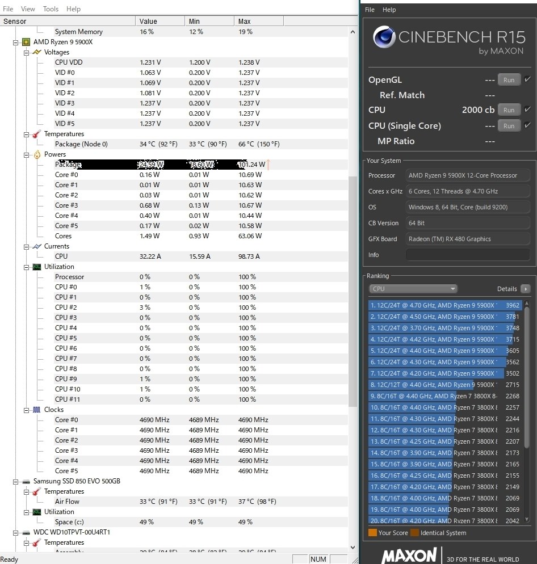
Task: Click the Your Score orange legend swatch
Action: (372, 533)
